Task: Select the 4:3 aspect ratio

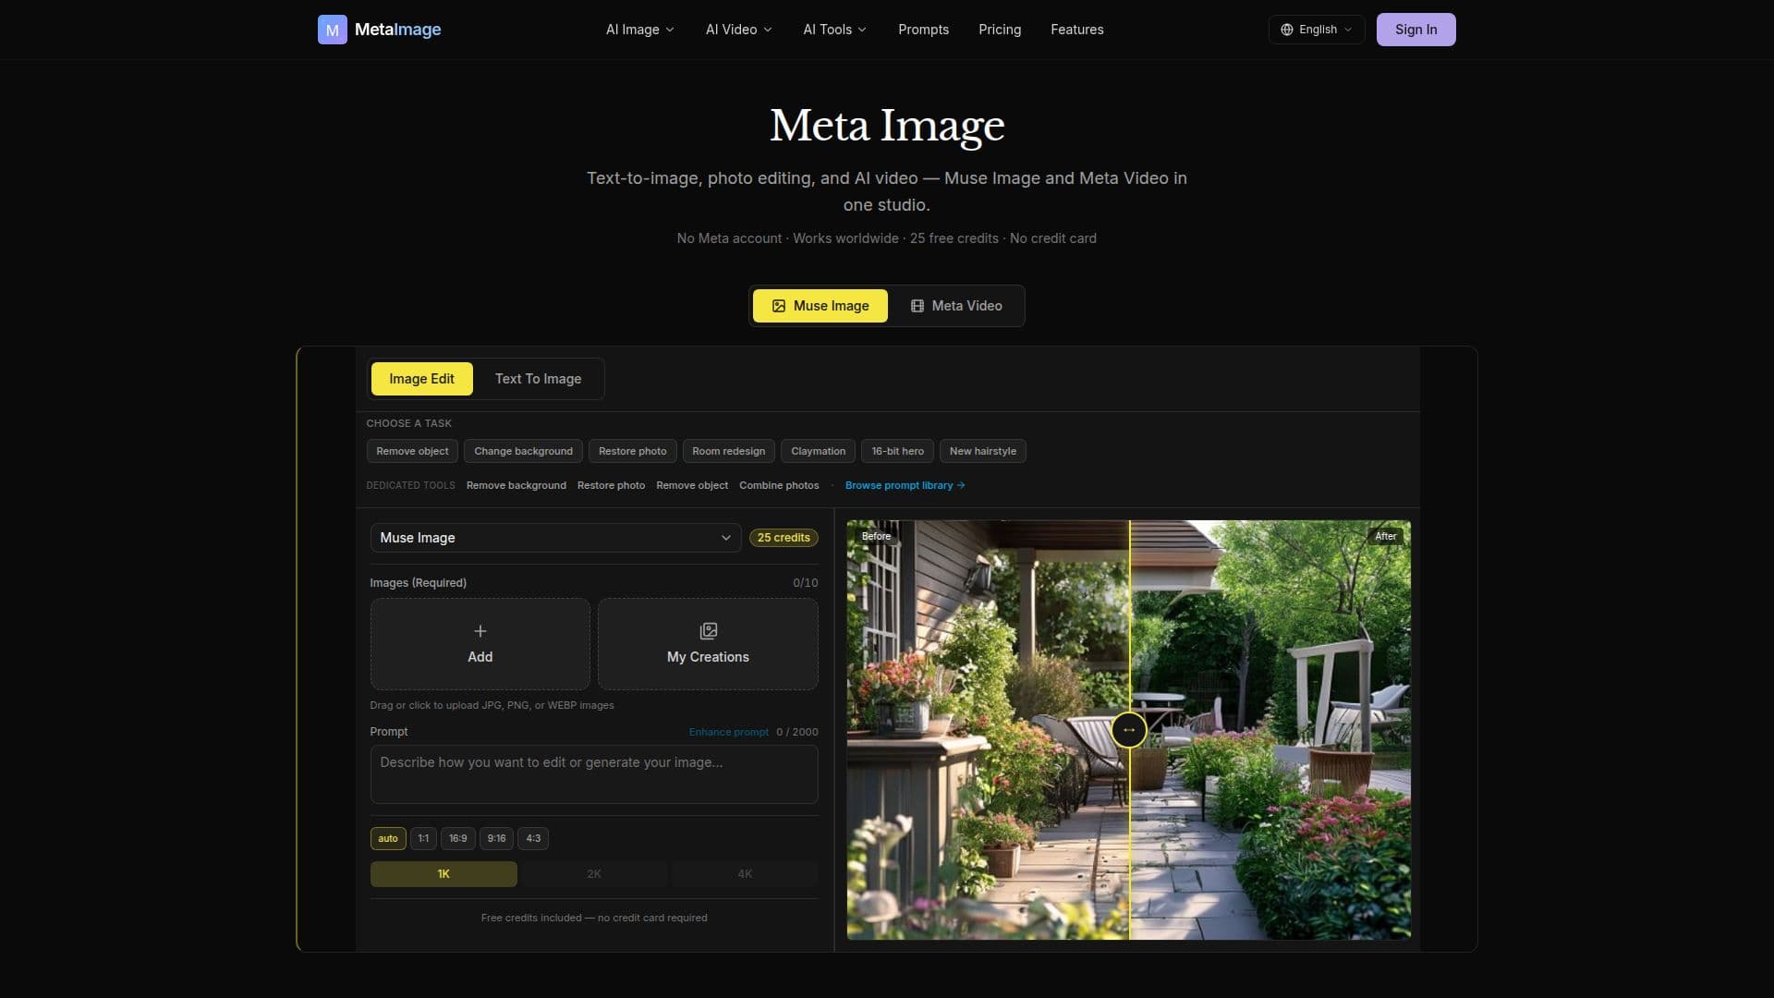Action: [533, 839]
